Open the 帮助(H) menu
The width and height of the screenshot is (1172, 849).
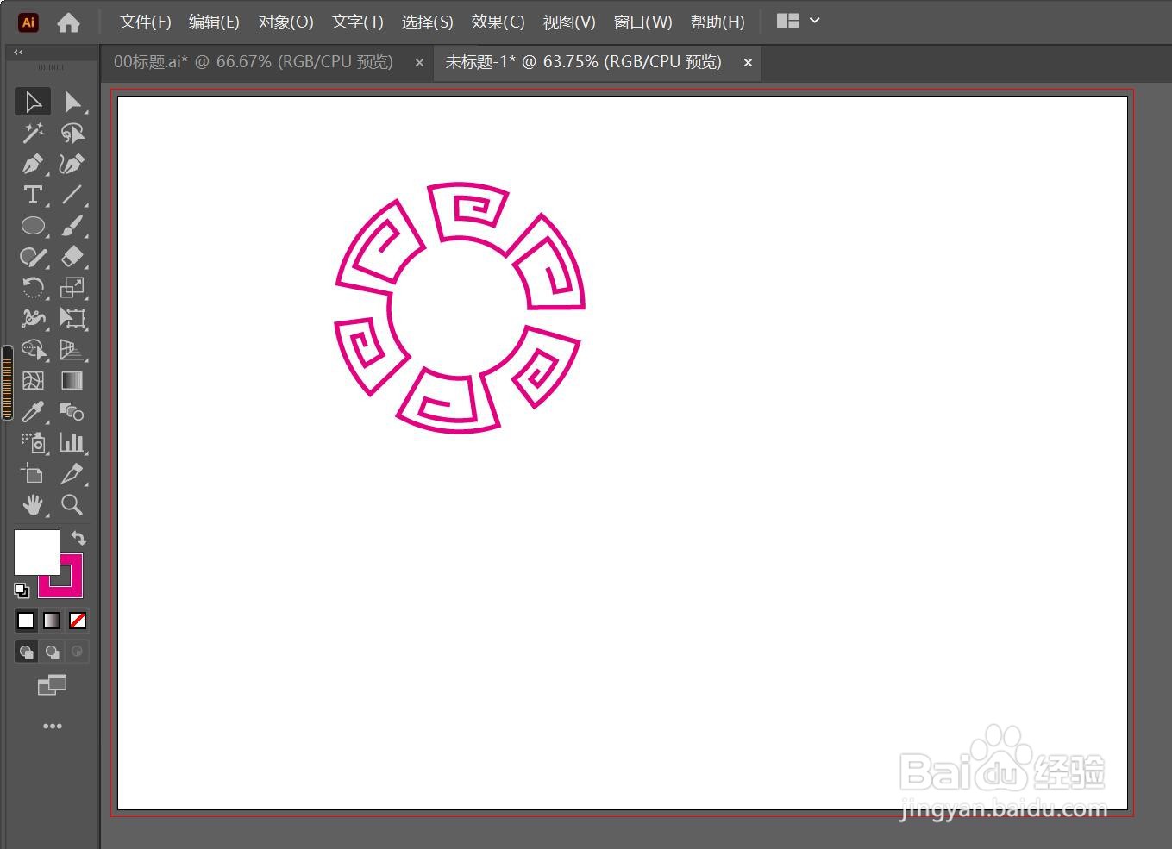(x=718, y=22)
